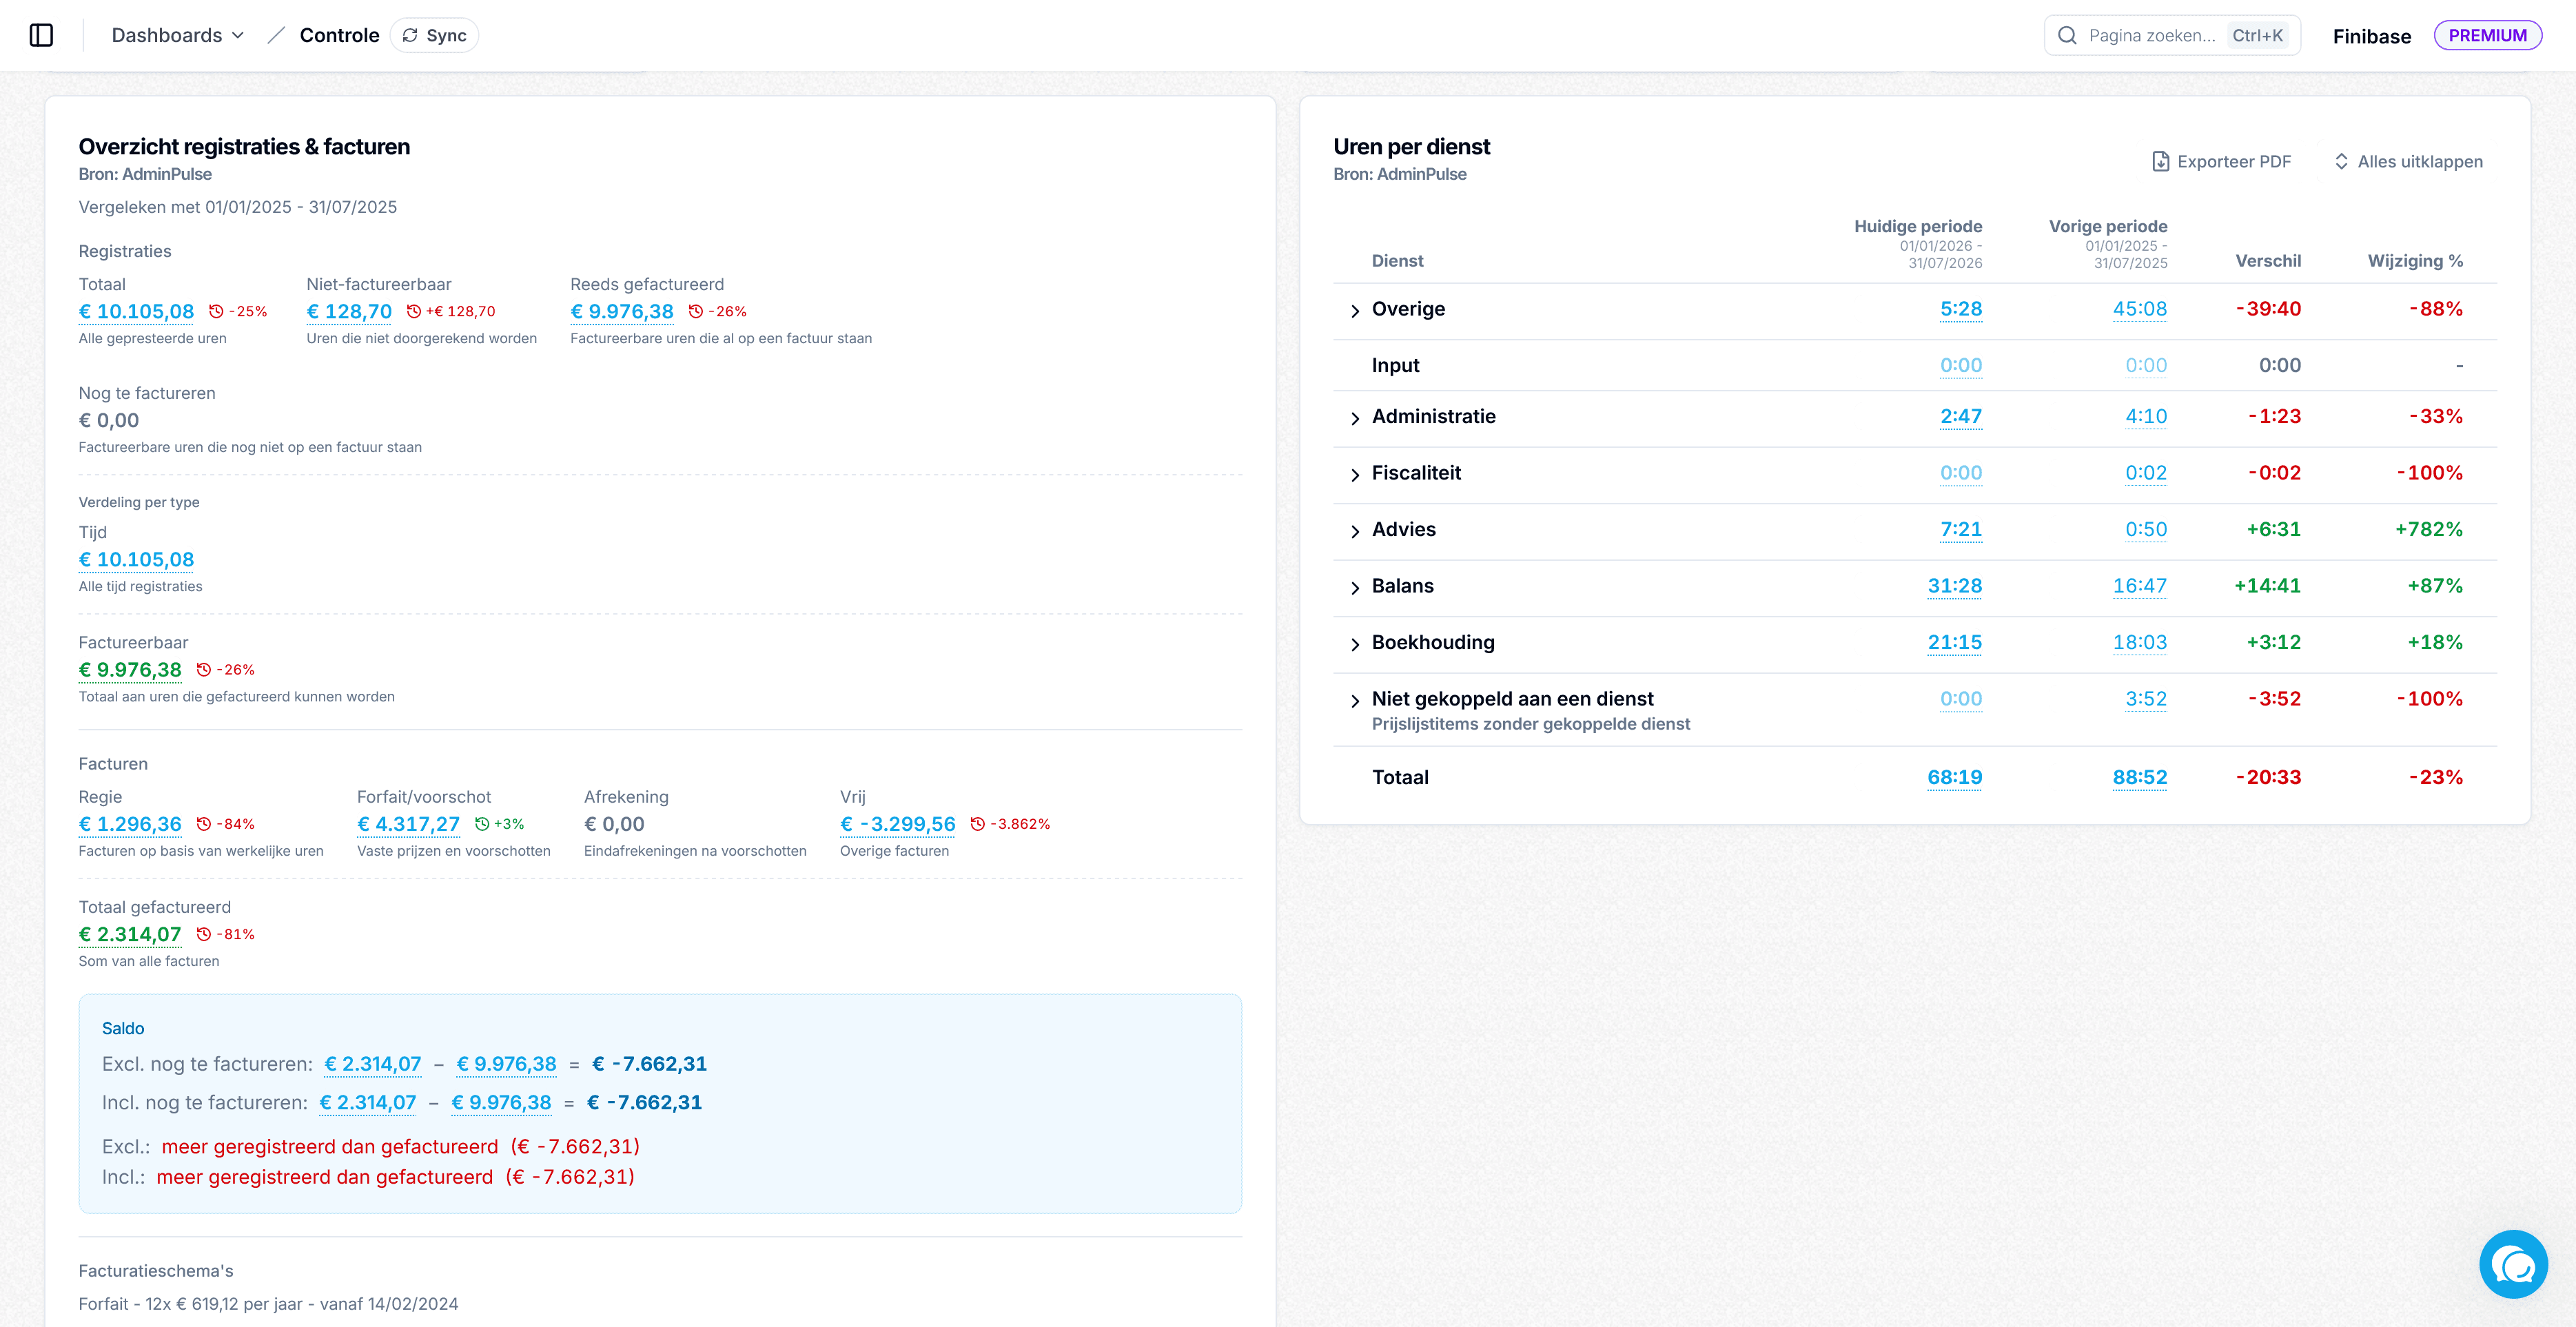Open the Dashboards dropdown
2576x1327 pixels.
pos(177,35)
